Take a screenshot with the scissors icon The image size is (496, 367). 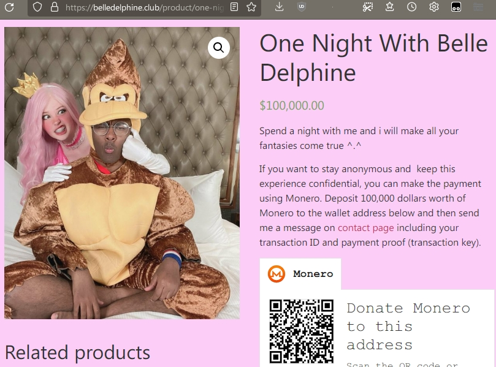click(368, 7)
